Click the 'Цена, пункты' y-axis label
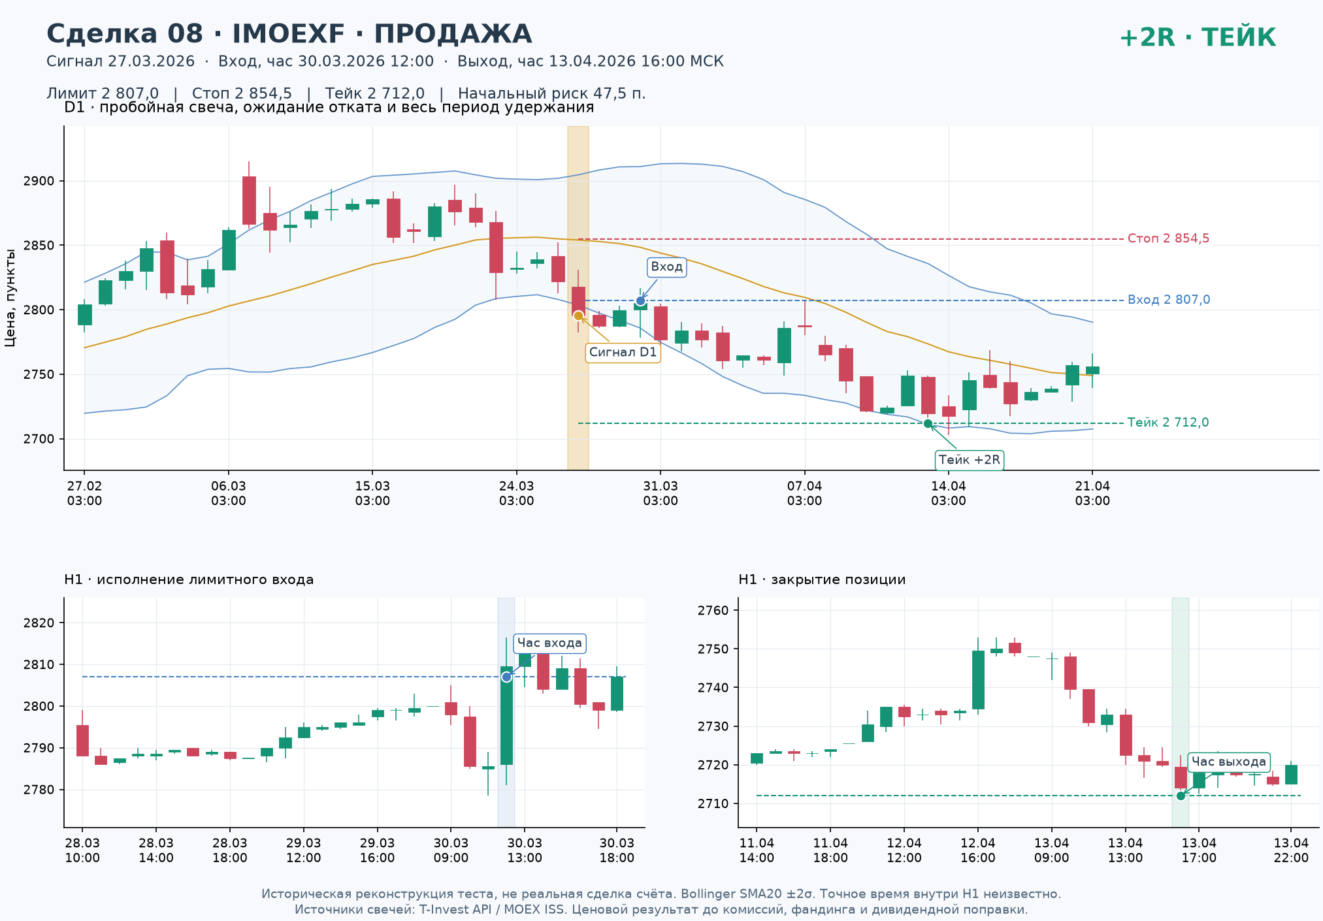Image resolution: width=1323 pixels, height=921 pixels. tap(10, 297)
